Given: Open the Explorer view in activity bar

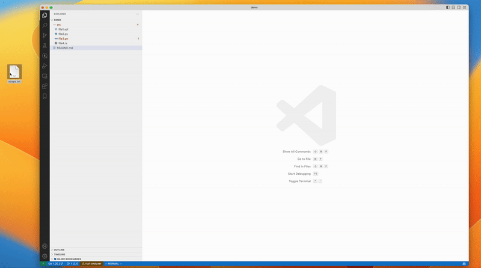Looking at the screenshot, I should tap(44, 16).
